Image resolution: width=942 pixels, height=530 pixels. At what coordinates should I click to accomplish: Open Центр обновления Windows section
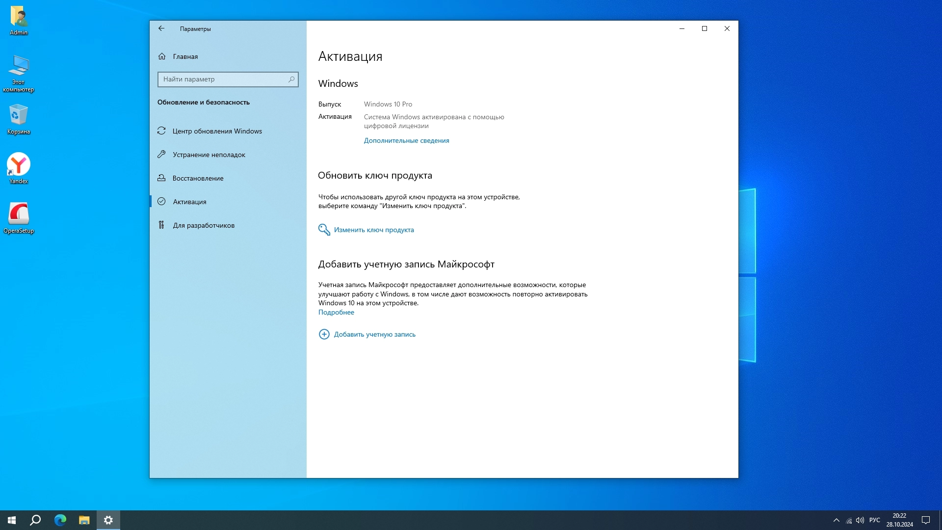point(217,131)
